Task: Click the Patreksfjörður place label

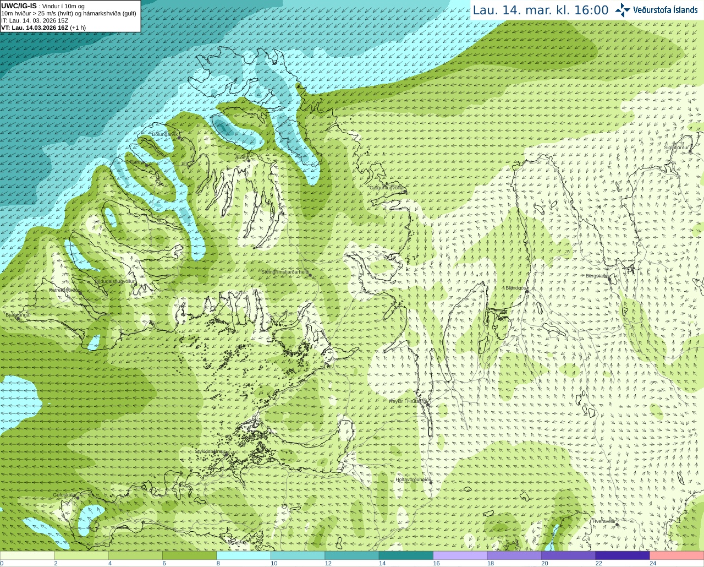Action: 64,290
